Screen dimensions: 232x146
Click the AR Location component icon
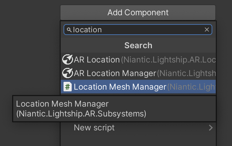pyautogui.click(x=68, y=59)
